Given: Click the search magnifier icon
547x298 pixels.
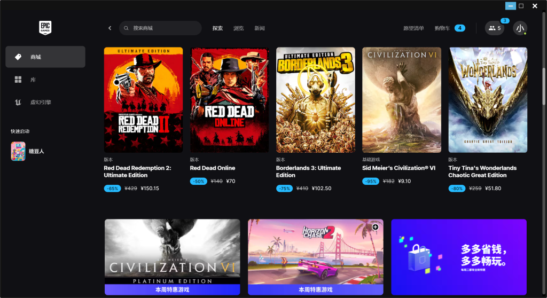Looking at the screenshot, I should (126, 28).
